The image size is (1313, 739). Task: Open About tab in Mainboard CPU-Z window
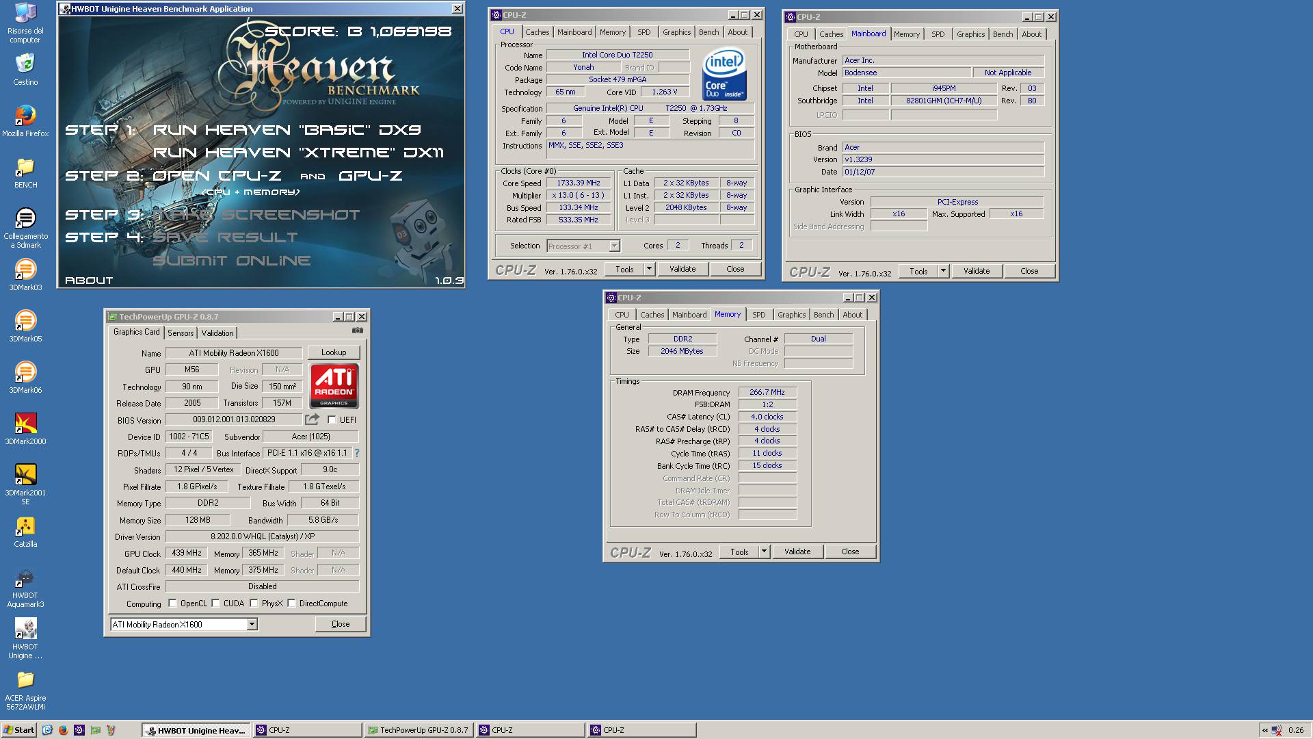tap(1031, 34)
